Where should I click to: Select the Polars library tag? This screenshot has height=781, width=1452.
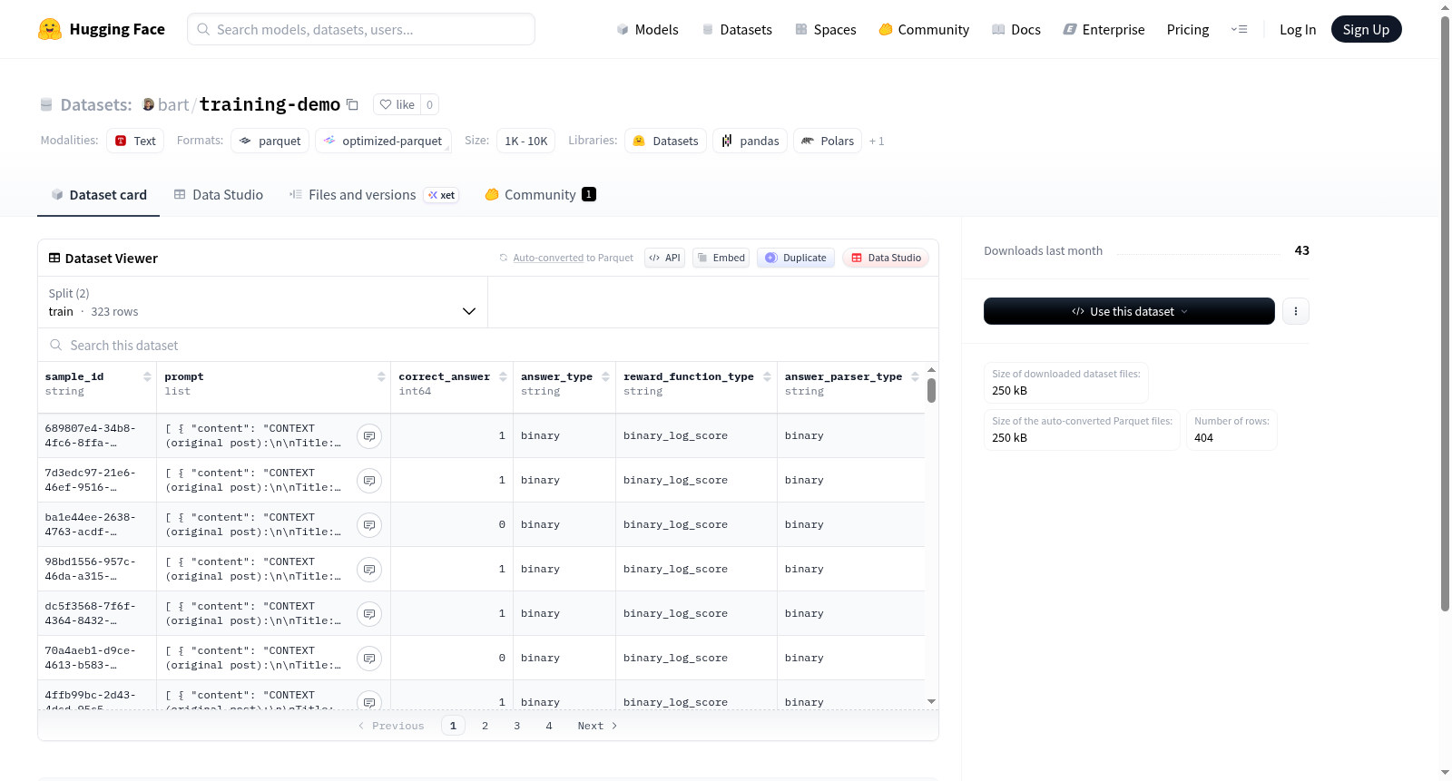(x=828, y=141)
